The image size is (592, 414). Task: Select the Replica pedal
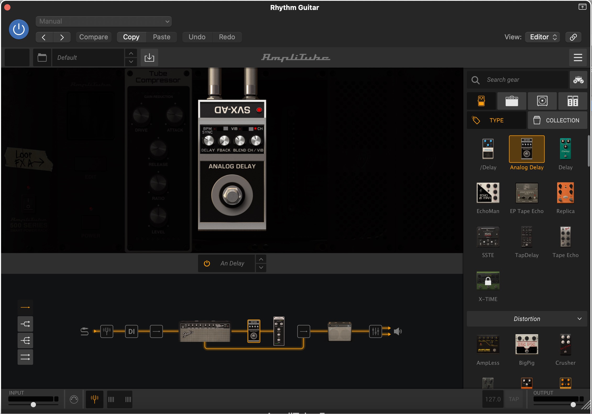566,193
